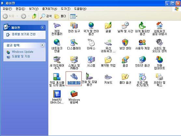Open the 즐겨찾기(A) menu
The image size is (181, 136).
(x=49, y=9)
